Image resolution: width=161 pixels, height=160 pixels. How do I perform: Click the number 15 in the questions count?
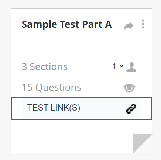(x=27, y=87)
